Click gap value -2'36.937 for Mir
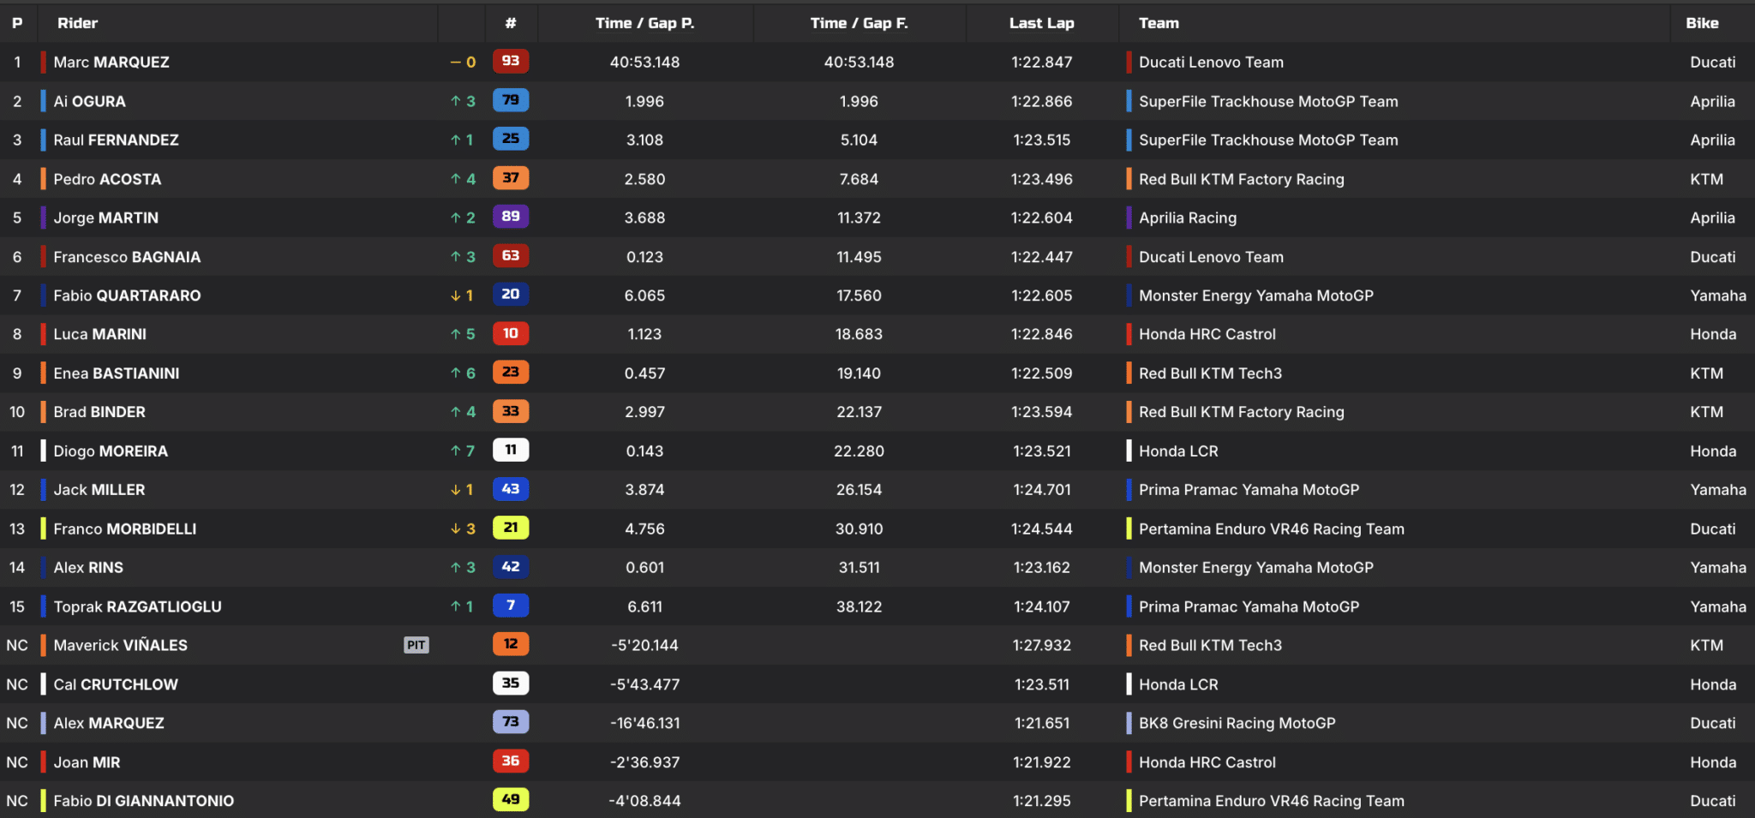Screen dimensions: 1755x818 tap(644, 762)
